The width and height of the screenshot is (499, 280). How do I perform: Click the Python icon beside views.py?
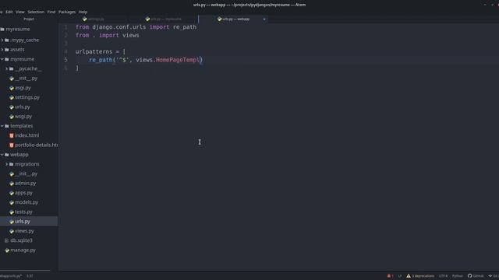tap(12, 231)
